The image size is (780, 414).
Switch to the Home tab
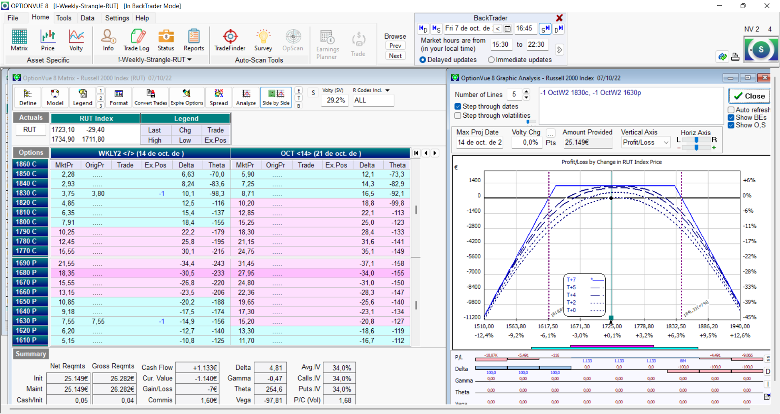(x=41, y=18)
